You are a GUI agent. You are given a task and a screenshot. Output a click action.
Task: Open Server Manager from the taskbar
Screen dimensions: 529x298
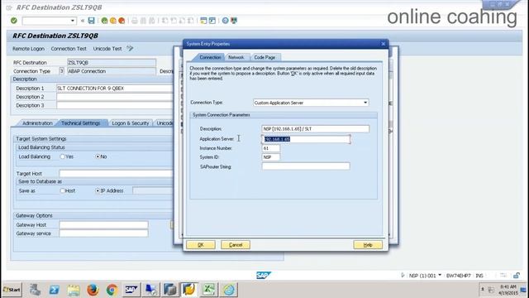pos(35,290)
